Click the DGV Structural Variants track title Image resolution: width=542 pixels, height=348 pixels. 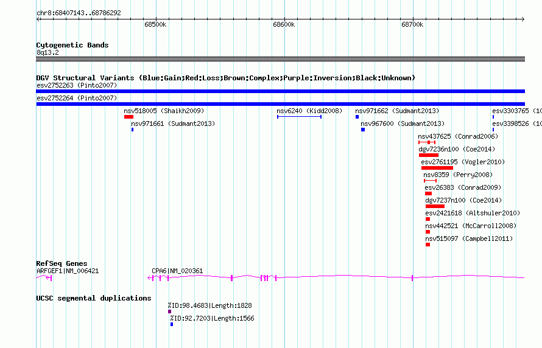226,78
